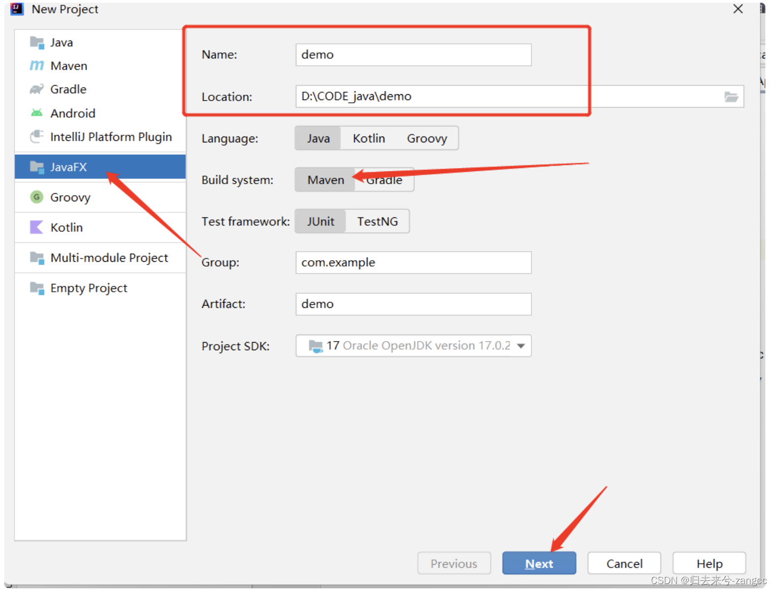Select IntelliJ Platform Plugin project type label
The width and height of the screenshot is (775, 591).
pyautogui.click(x=111, y=137)
